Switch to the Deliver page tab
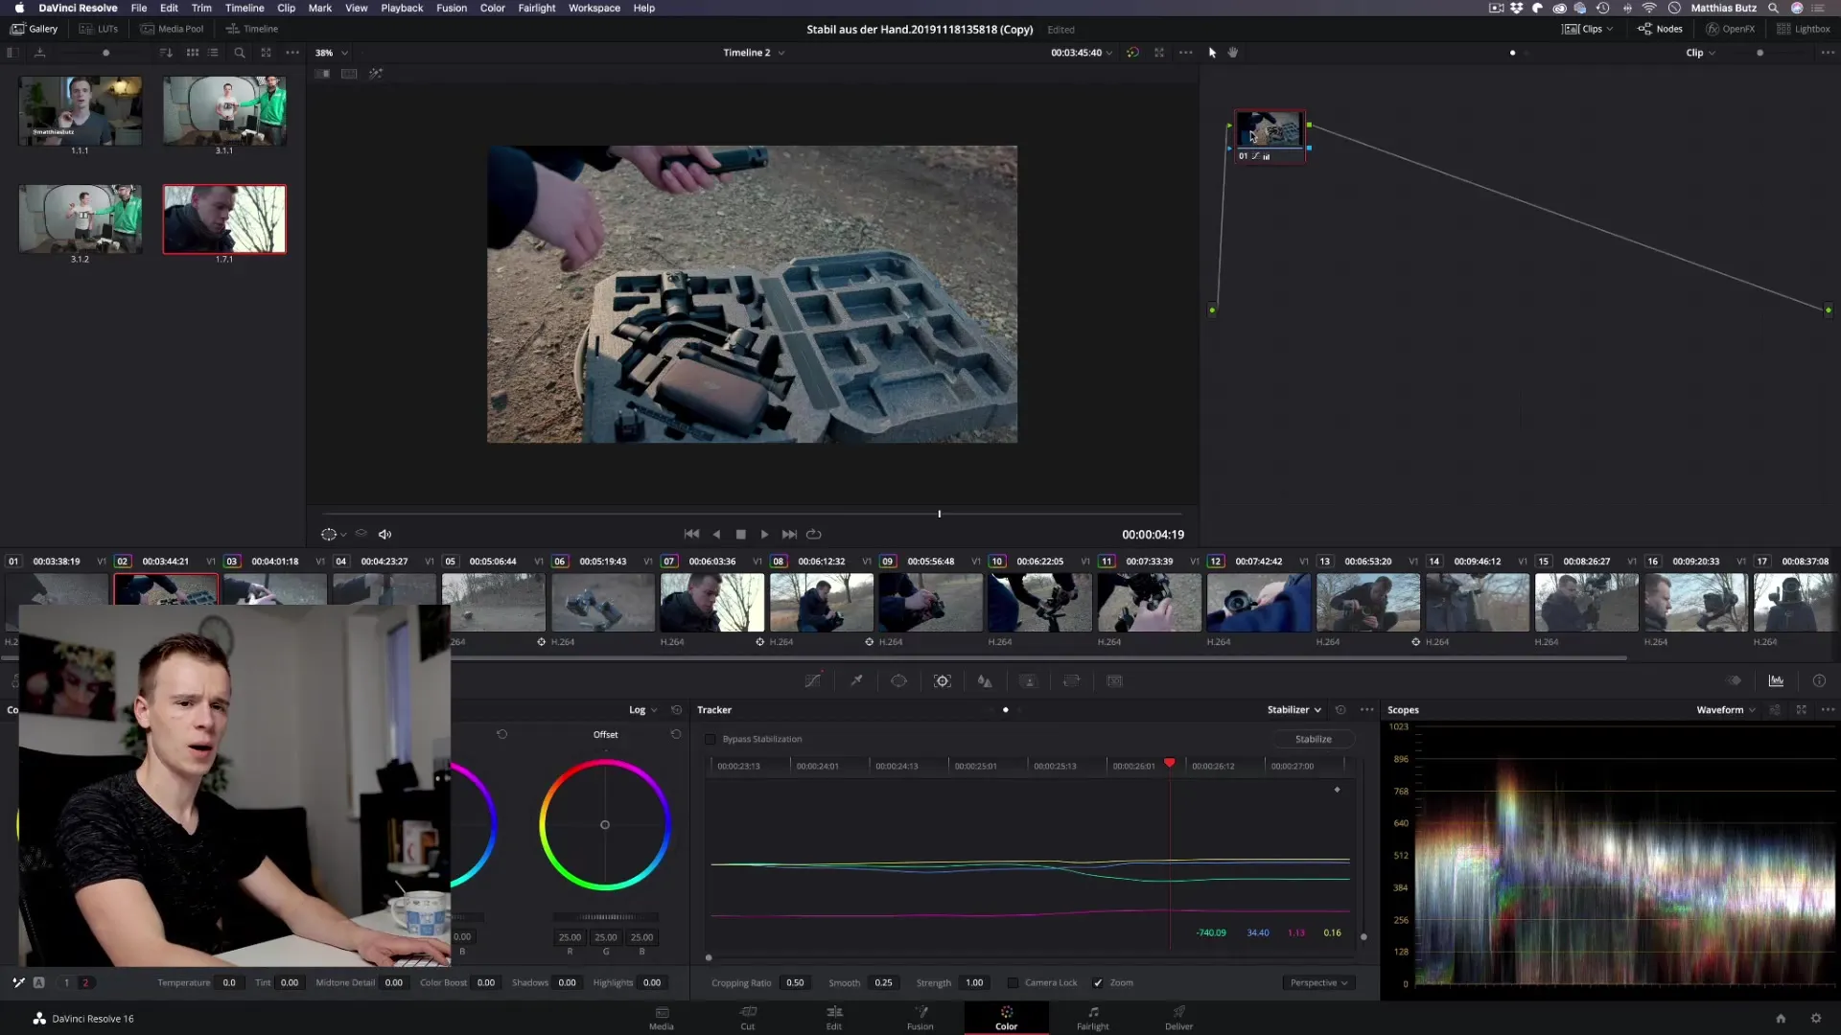Viewport: 1841px width, 1035px height. point(1179,1018)
